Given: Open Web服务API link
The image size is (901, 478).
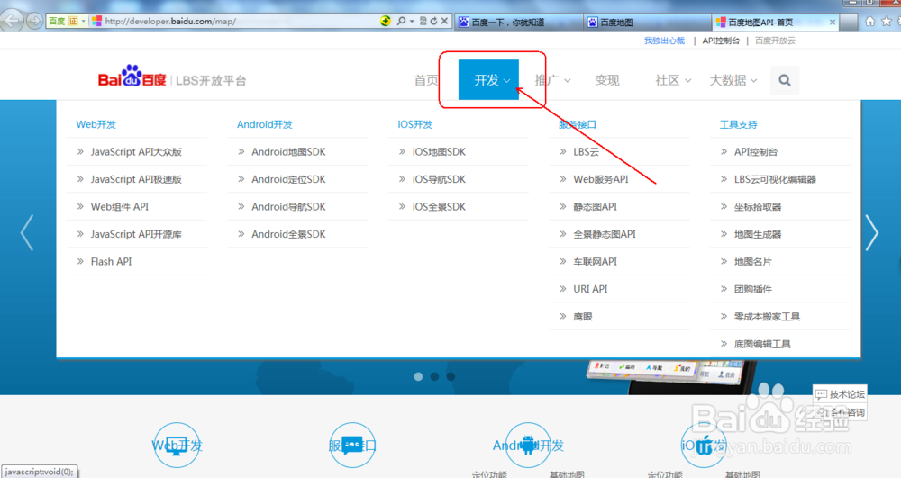Looking at the screenshot, I should pos(601,179).
